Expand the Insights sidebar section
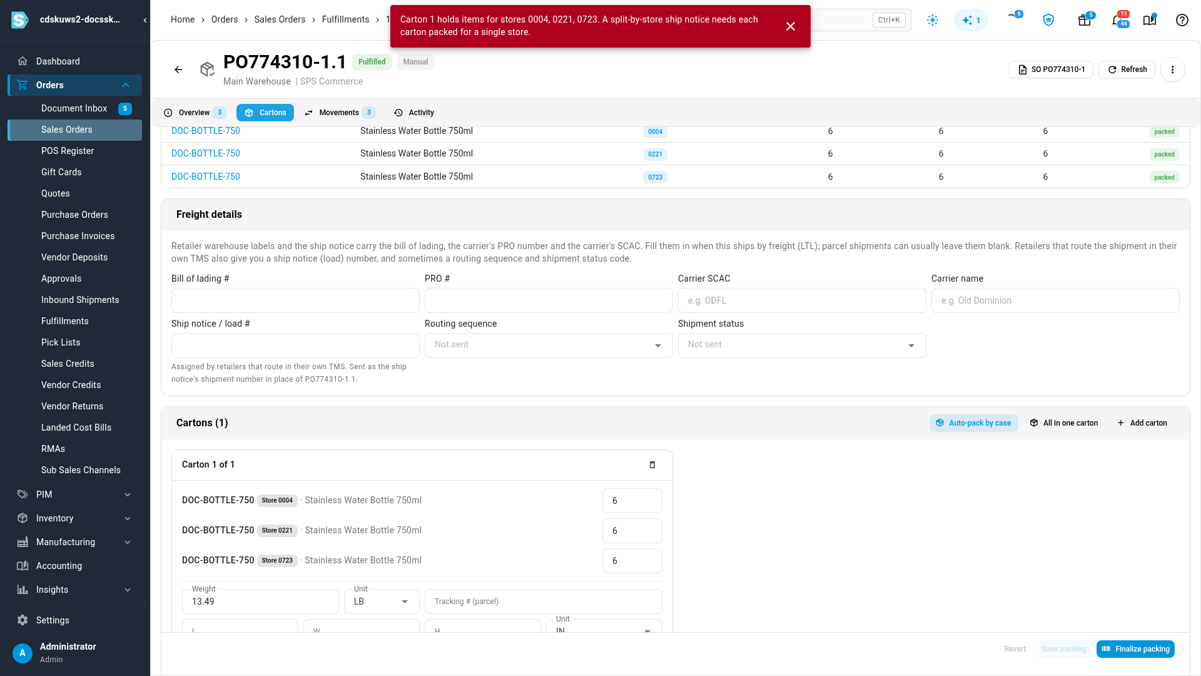 click(128, 590)
